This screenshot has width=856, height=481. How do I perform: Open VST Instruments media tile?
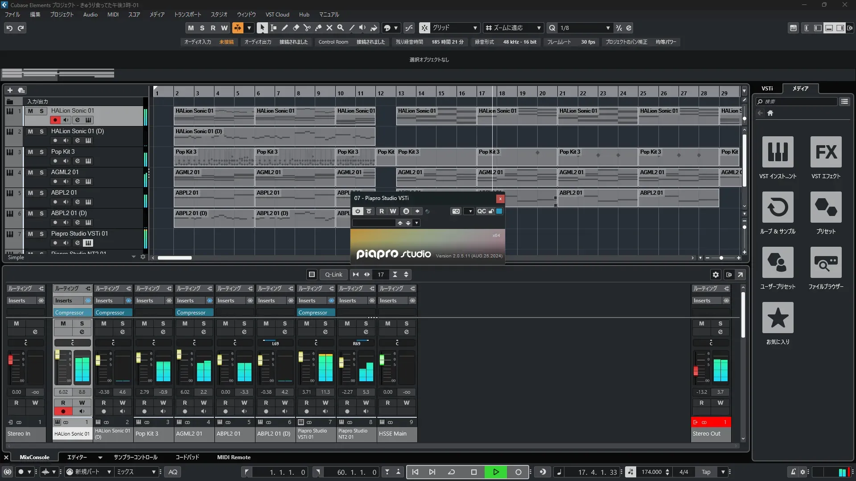tap(778, 152)
